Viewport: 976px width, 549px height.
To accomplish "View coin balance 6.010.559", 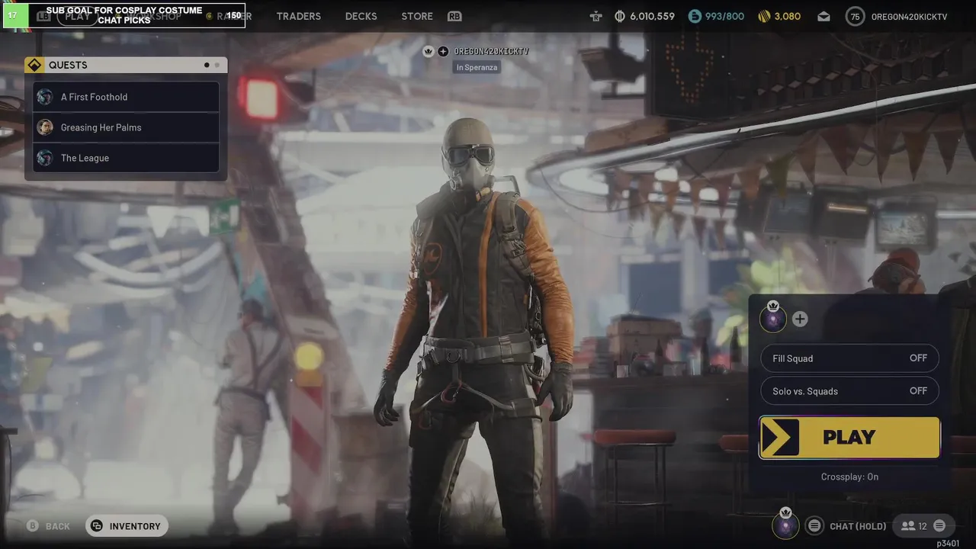I will (645, 16).
